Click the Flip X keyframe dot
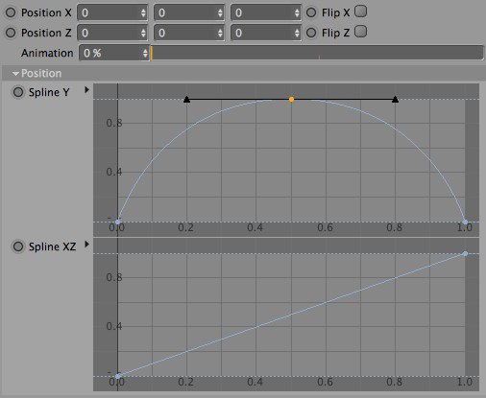Screen dimensions: 486x398 [311, 12]
